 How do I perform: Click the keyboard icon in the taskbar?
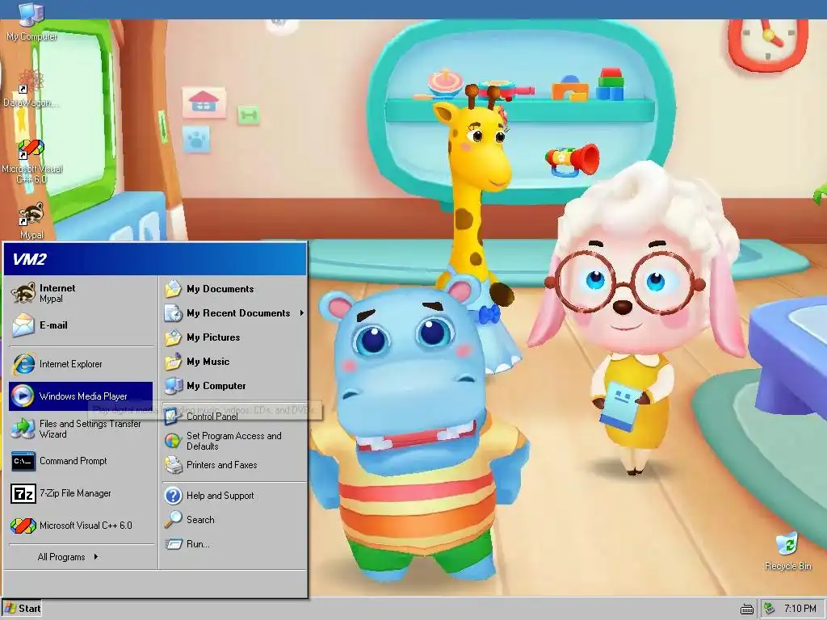point(746,610)
